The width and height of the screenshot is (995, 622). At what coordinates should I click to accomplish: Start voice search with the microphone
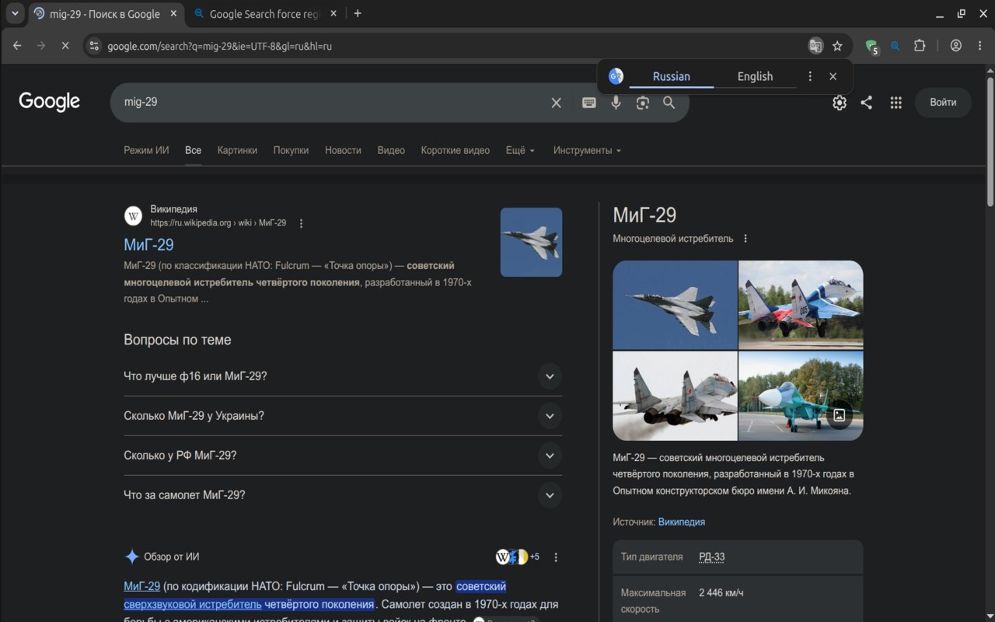[616, 103]
